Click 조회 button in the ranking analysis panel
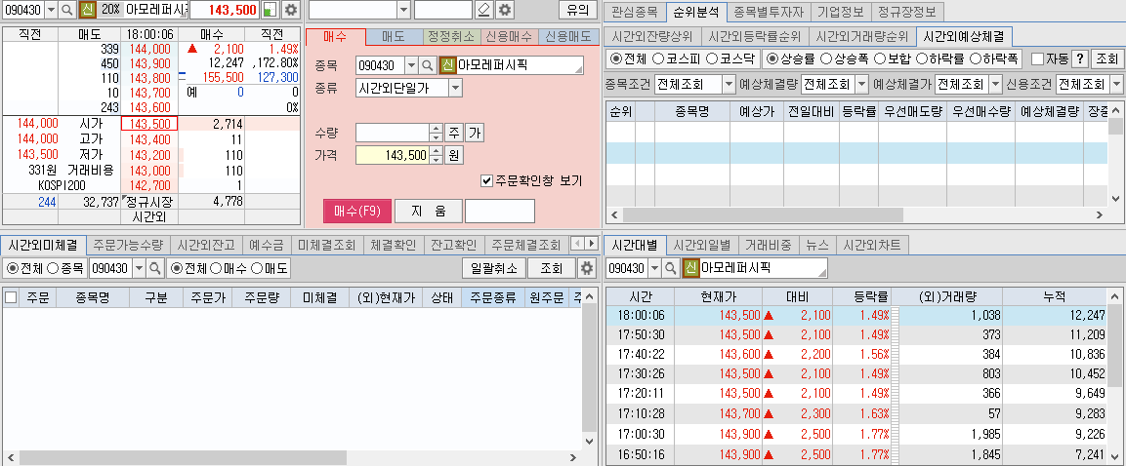Image resolution: width=1126 pixels, height=466 pixels. tap(1106, 58)
